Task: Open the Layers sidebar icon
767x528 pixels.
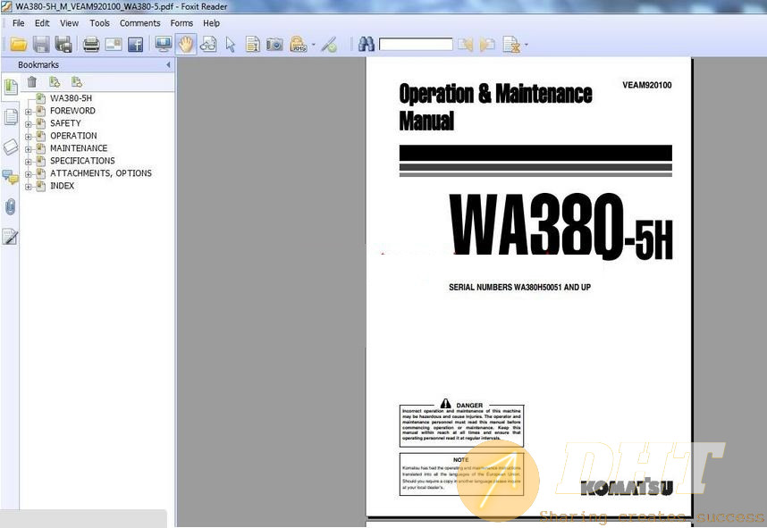Action: (10, 147)
